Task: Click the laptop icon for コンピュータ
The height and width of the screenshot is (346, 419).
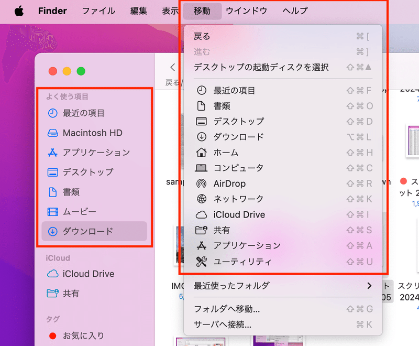Action: pyautogui.click(x=201, y=168)
